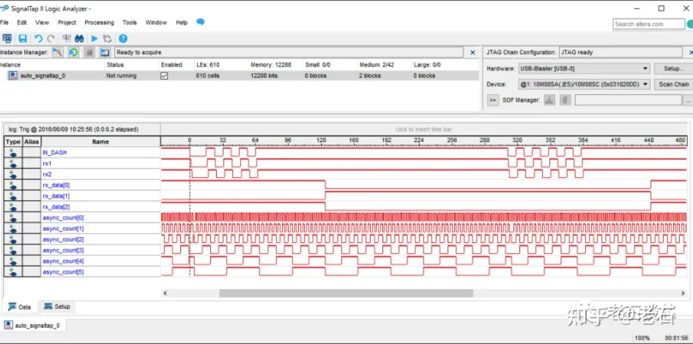Open the Processing menu
This screenshot has height=344, width=693.
point(99,23)
